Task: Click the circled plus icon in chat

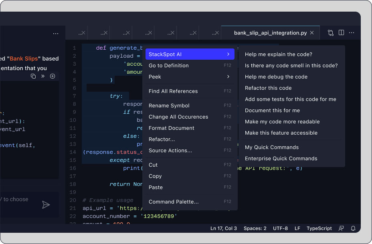Action: pos(53,76)
